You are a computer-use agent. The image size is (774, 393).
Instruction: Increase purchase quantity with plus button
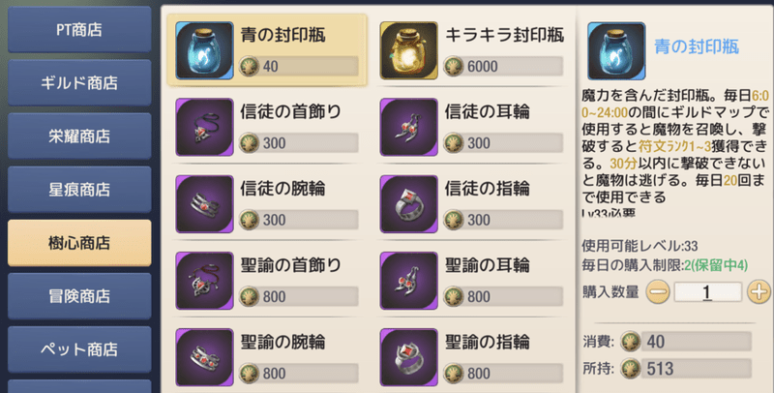point(759,292)
